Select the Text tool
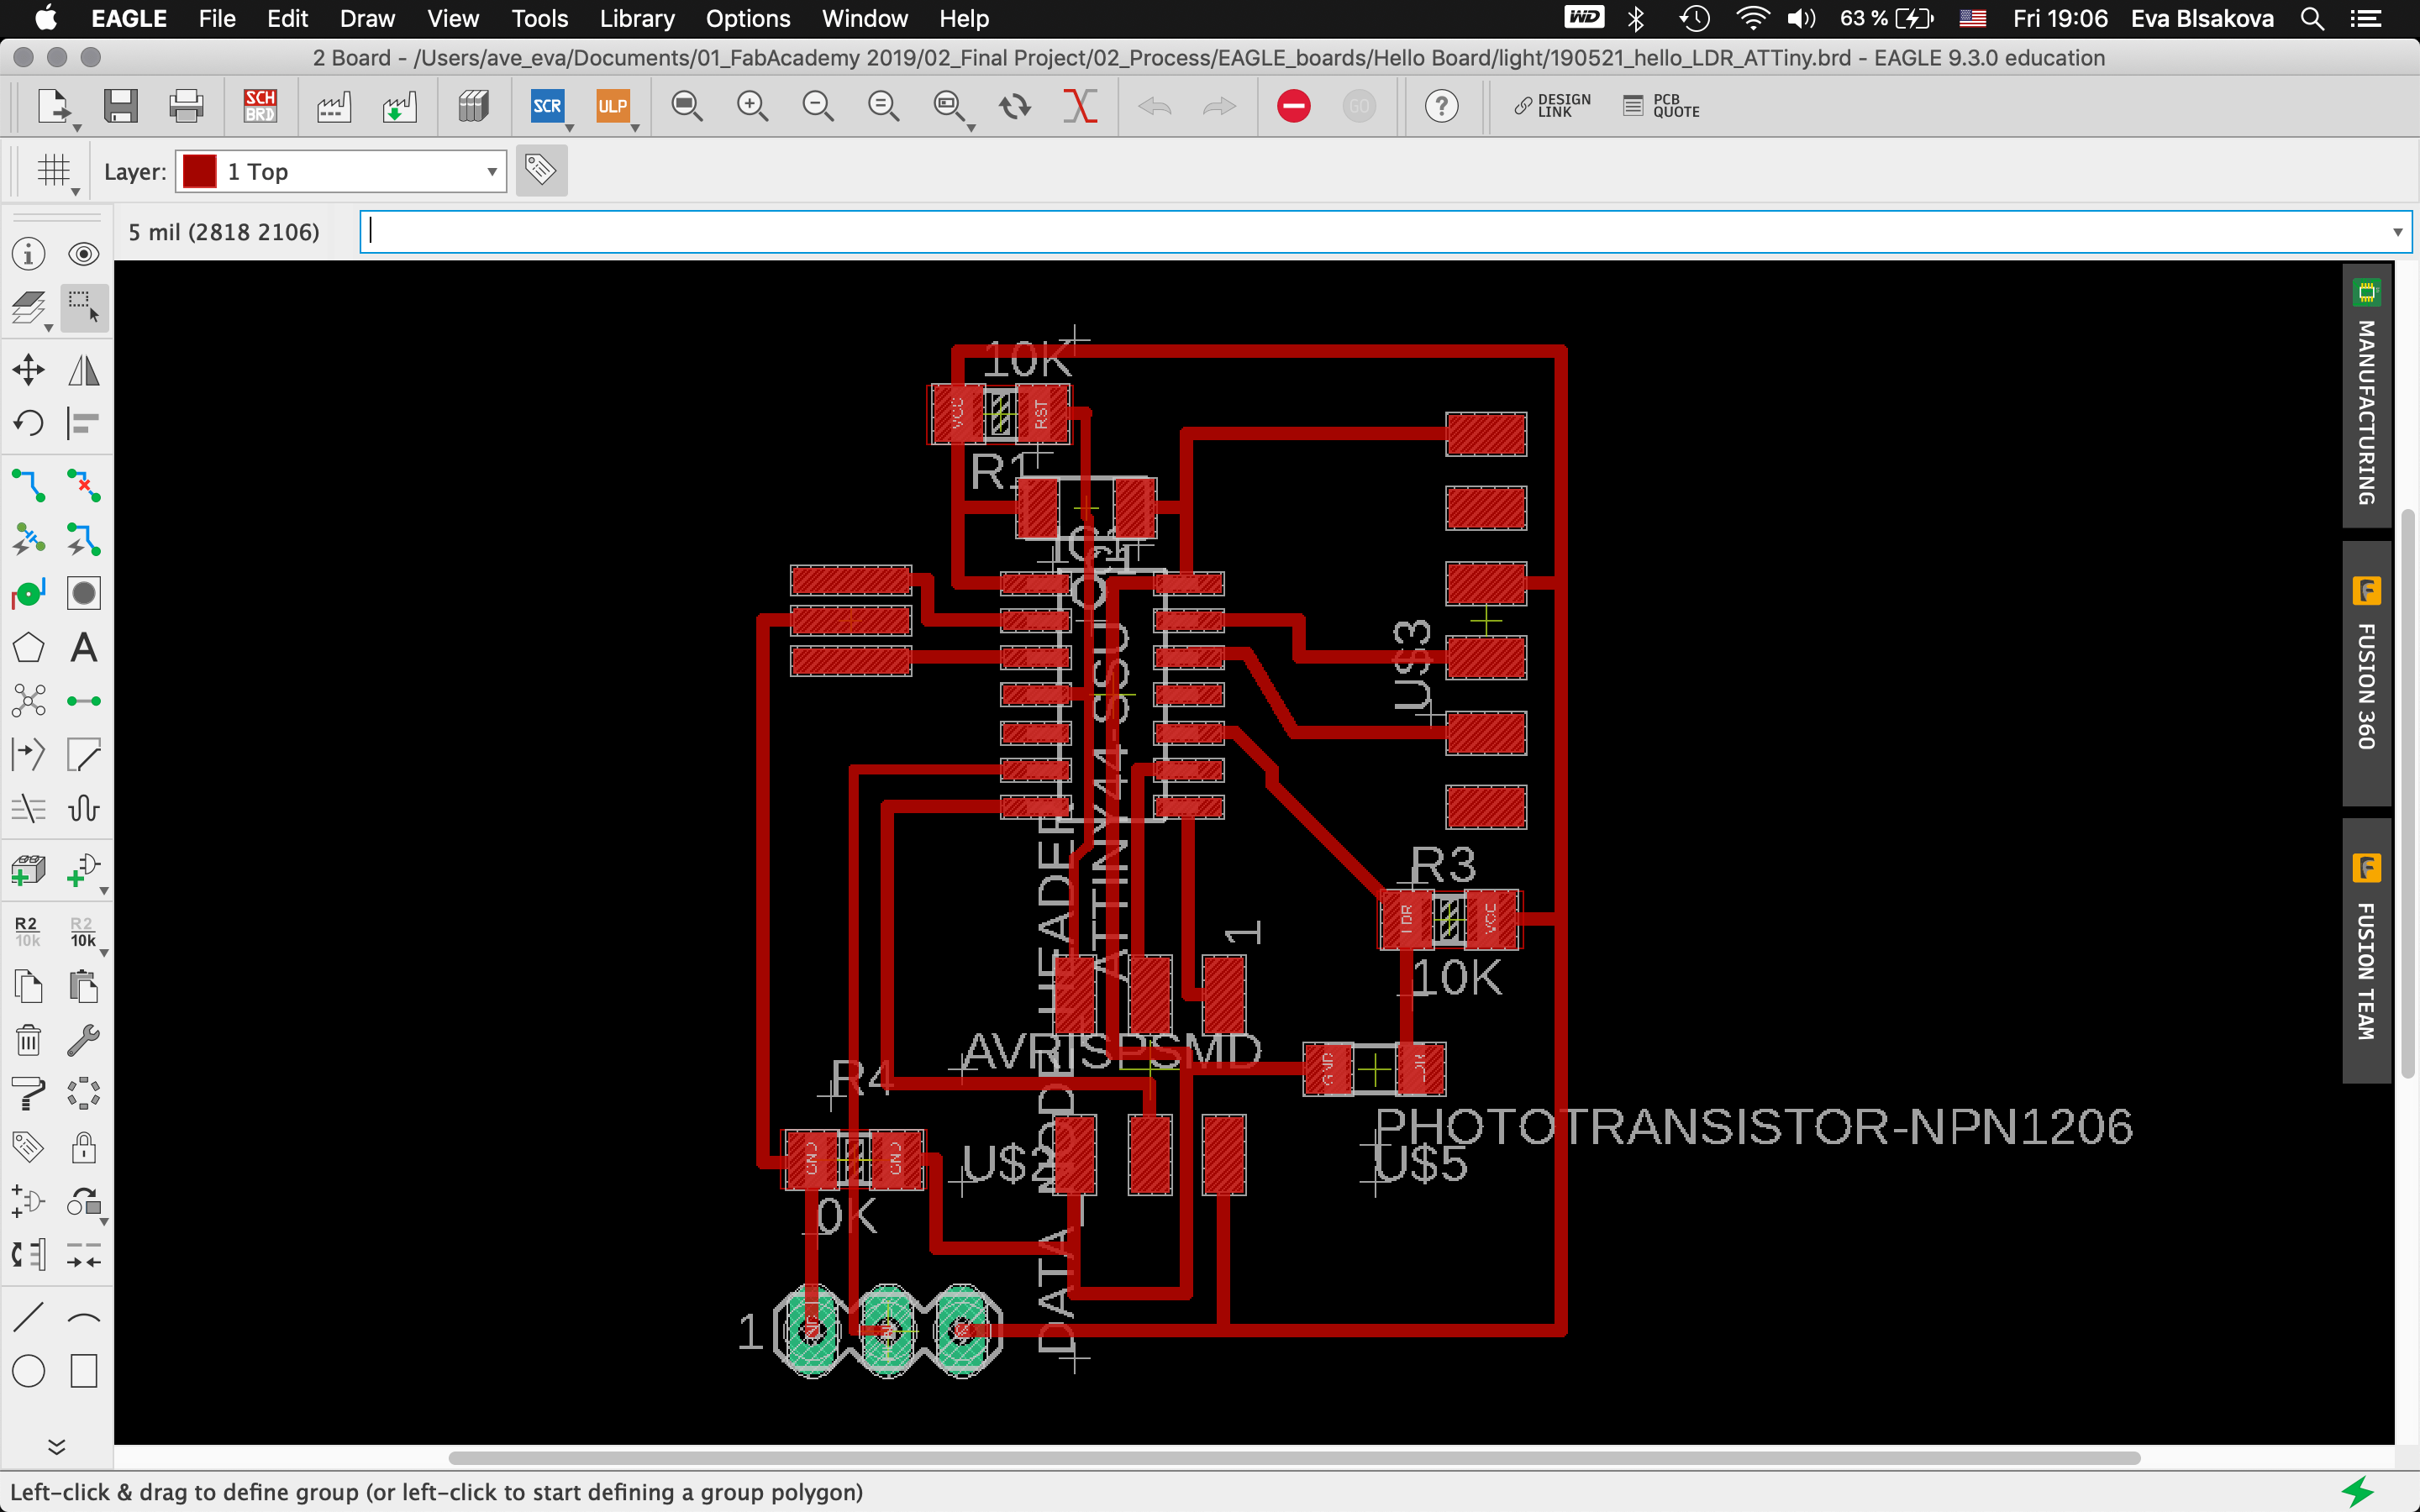Screen dimensions: 2420x1512 (84, 648)
